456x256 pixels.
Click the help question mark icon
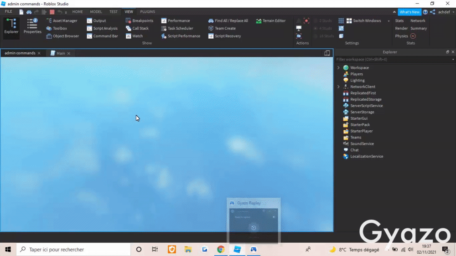pos(425,12)
